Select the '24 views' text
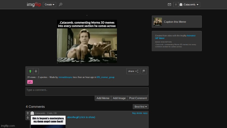Viewport: 227px width, 128px height. tap(31, 77)
